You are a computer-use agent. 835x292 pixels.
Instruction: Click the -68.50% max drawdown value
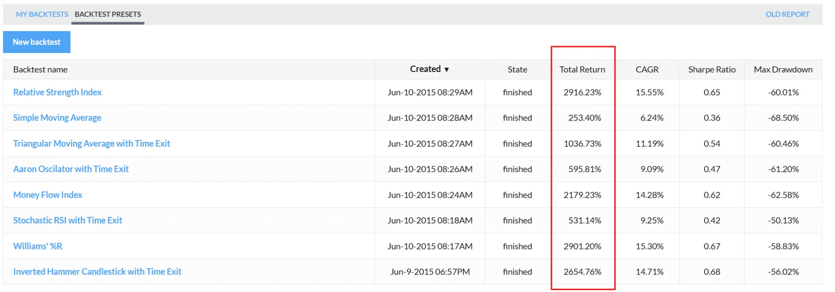(783, 118)
